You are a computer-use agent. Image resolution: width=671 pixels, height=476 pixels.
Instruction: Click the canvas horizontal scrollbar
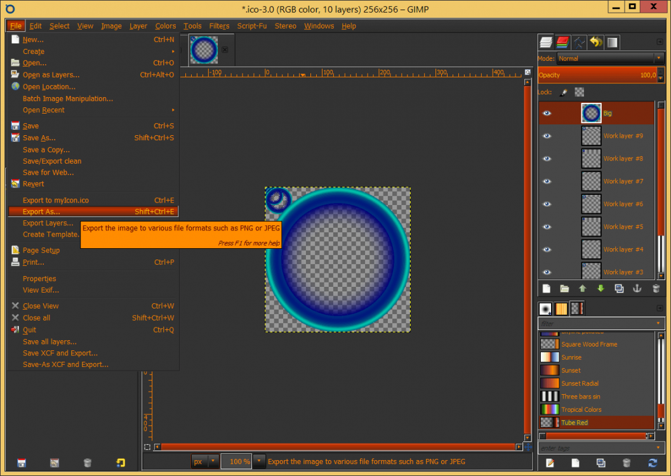[338, 447]
